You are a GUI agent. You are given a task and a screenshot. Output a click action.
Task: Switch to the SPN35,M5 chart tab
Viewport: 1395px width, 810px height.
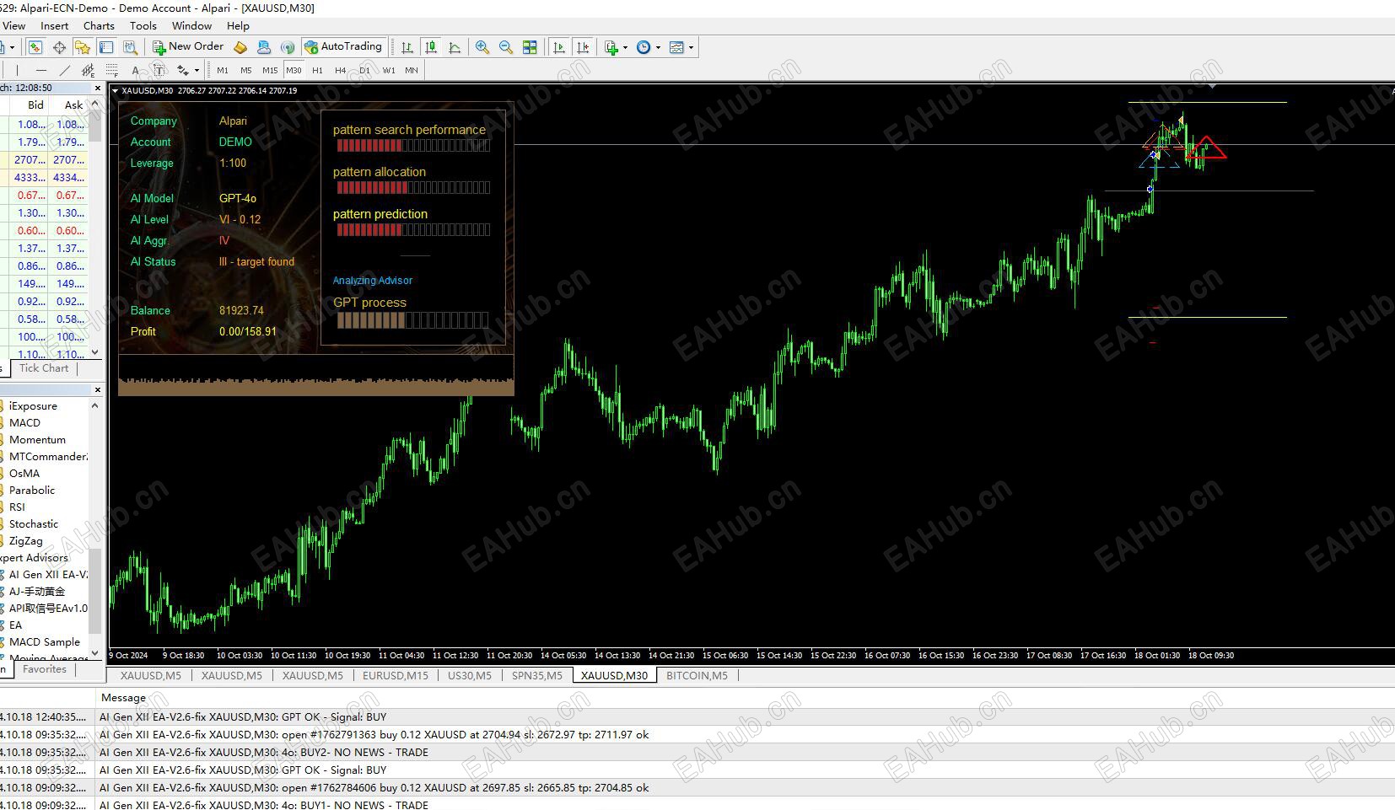point(537,675)
